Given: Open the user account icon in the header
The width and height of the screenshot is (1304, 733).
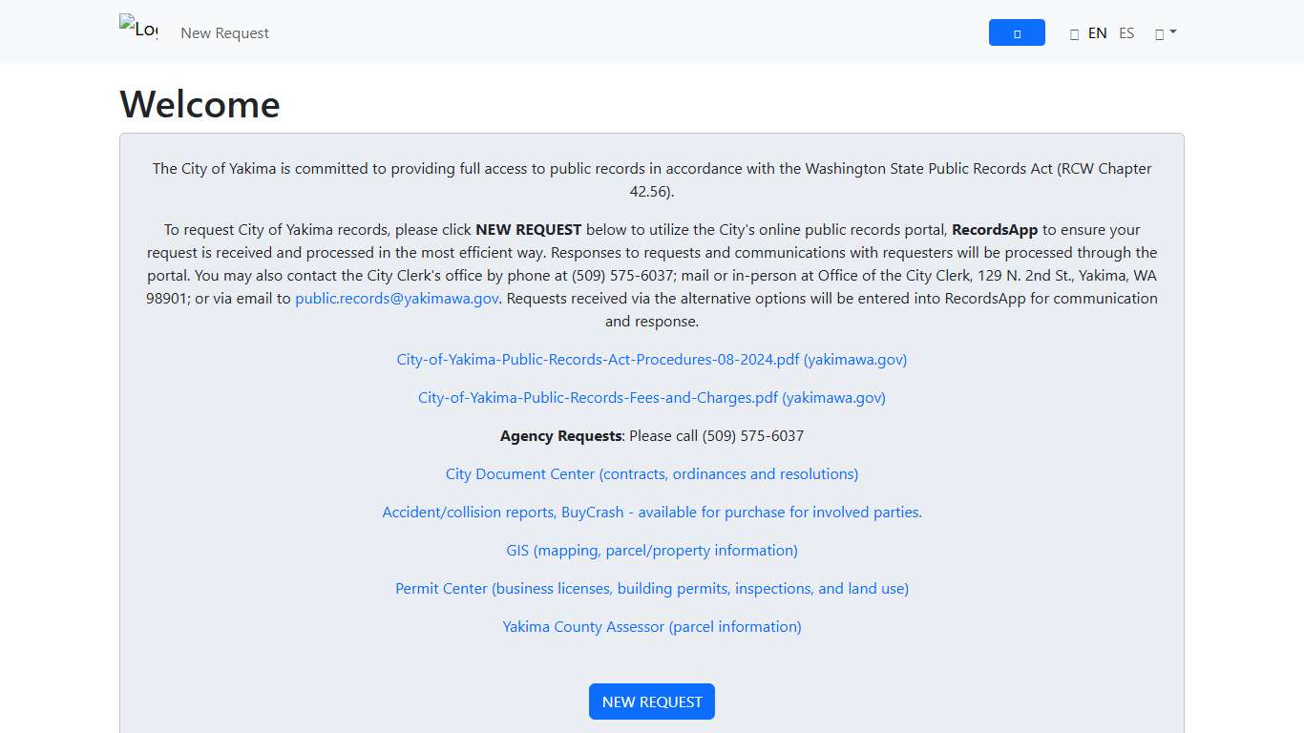Looking at the screenshot, I should tap(1161, 31).
